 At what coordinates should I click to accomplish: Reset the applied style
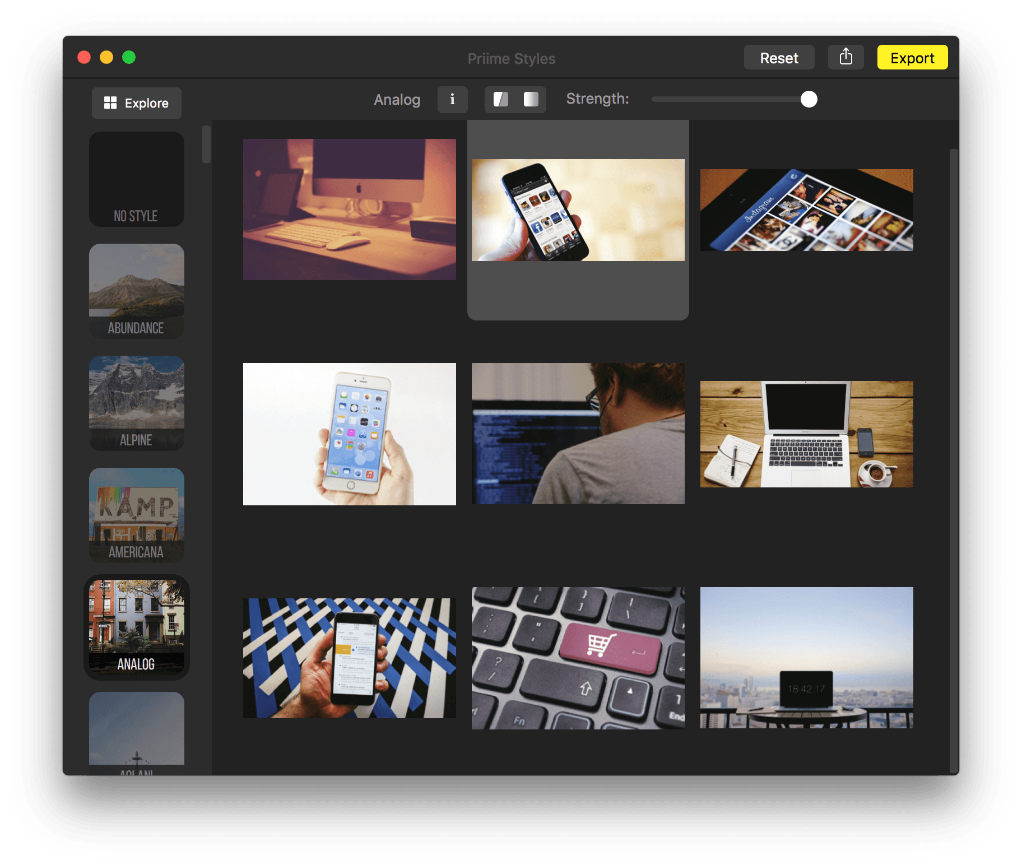click(x=779, y=58)
